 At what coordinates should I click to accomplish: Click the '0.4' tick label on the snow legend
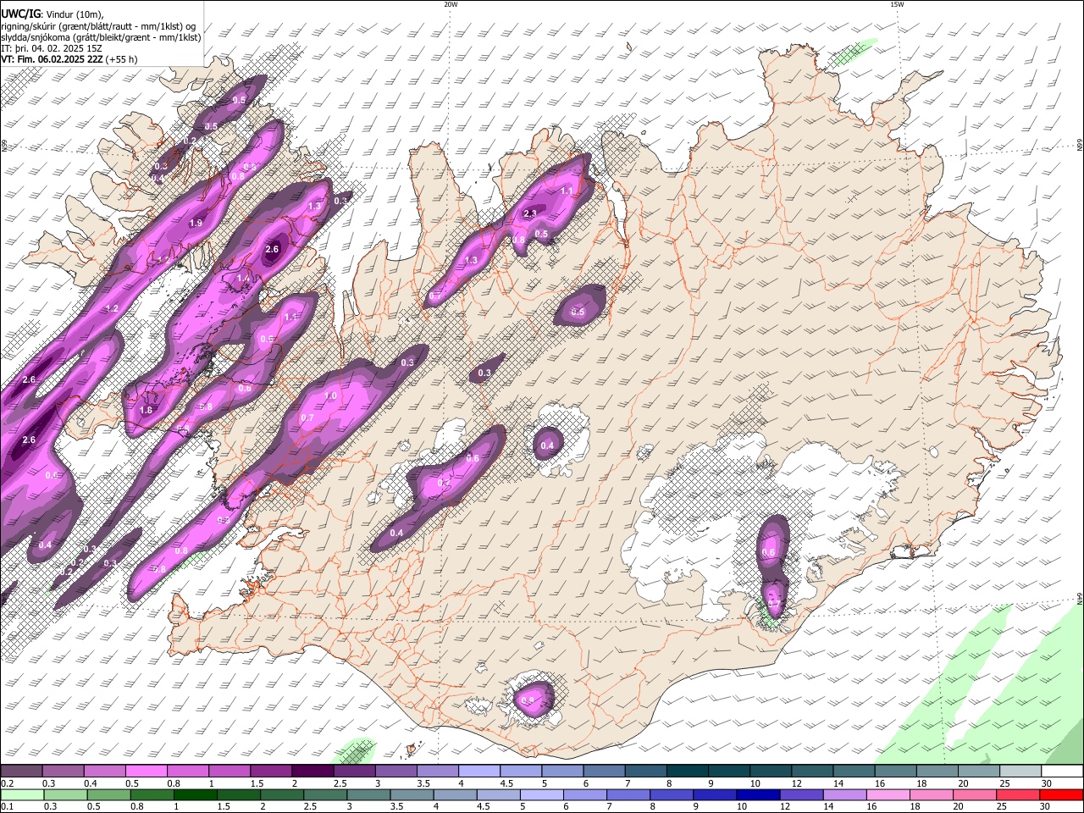[90, 783]
